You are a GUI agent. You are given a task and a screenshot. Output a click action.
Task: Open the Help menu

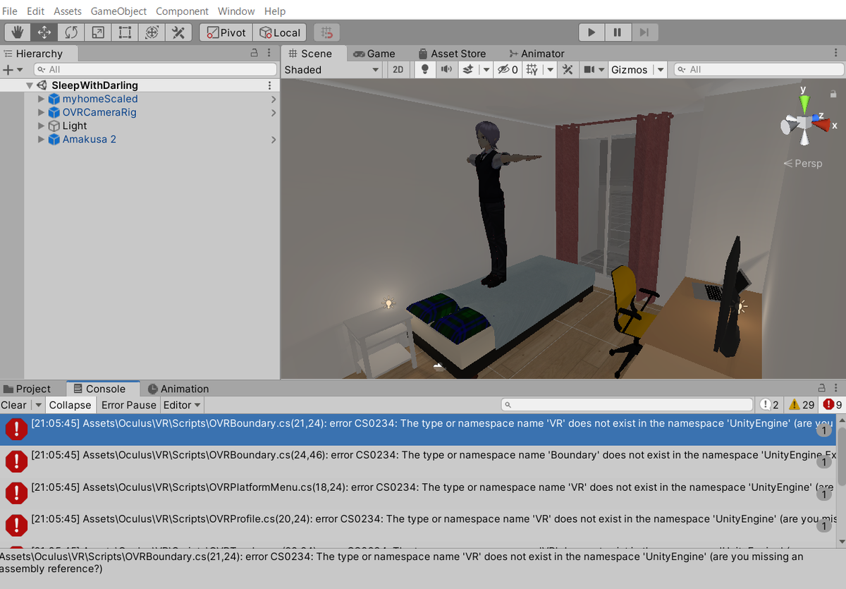[x=275, y=11]
